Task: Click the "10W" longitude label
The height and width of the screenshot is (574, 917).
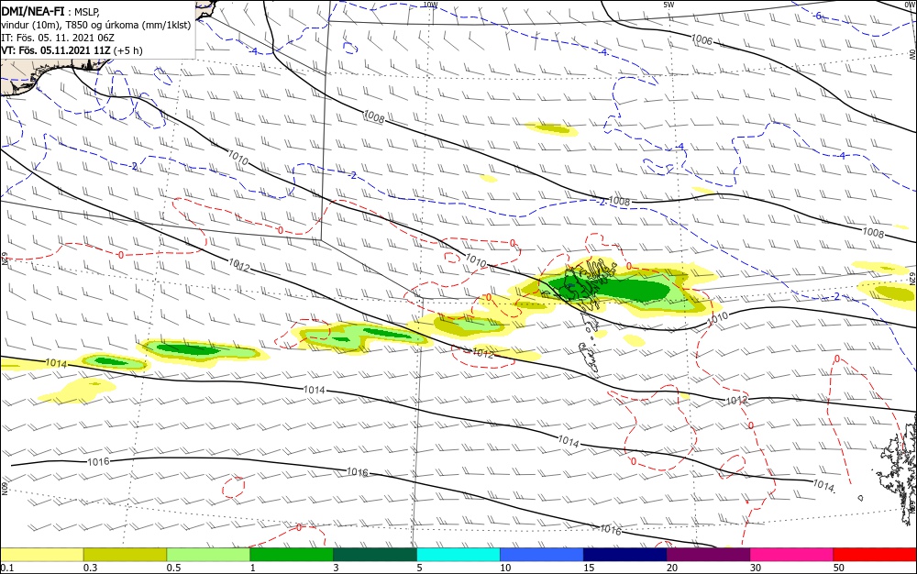Action: tap(430, 5)
